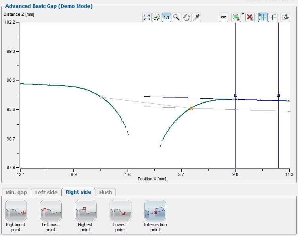Click the fit-to-full-view icon
Image resolution: width=298 pixels, height=236 pixels.
pyautogui.click(x=147, y=17)
